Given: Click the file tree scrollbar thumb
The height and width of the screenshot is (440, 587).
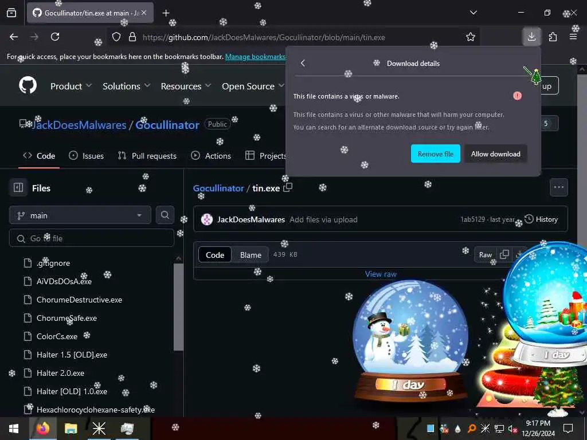Looking at the screenshot, I should pyautogui.click(x=179, y=307).
